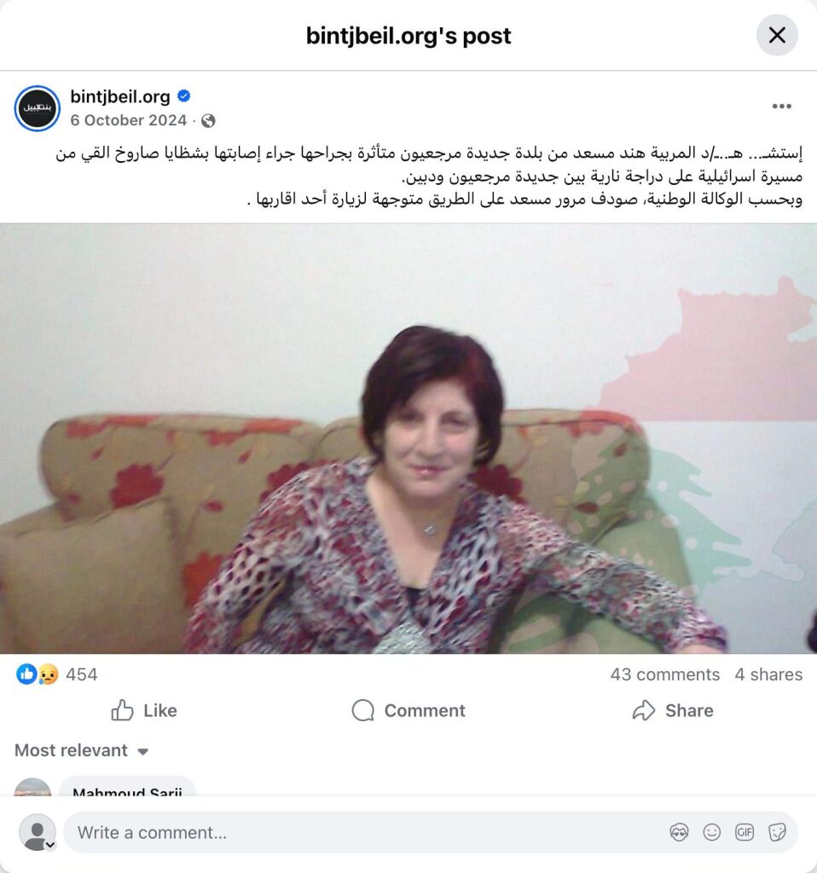Open the emoji picker in comment box
817x873 pixels.
pyautogui.click(x=712, y=832)
